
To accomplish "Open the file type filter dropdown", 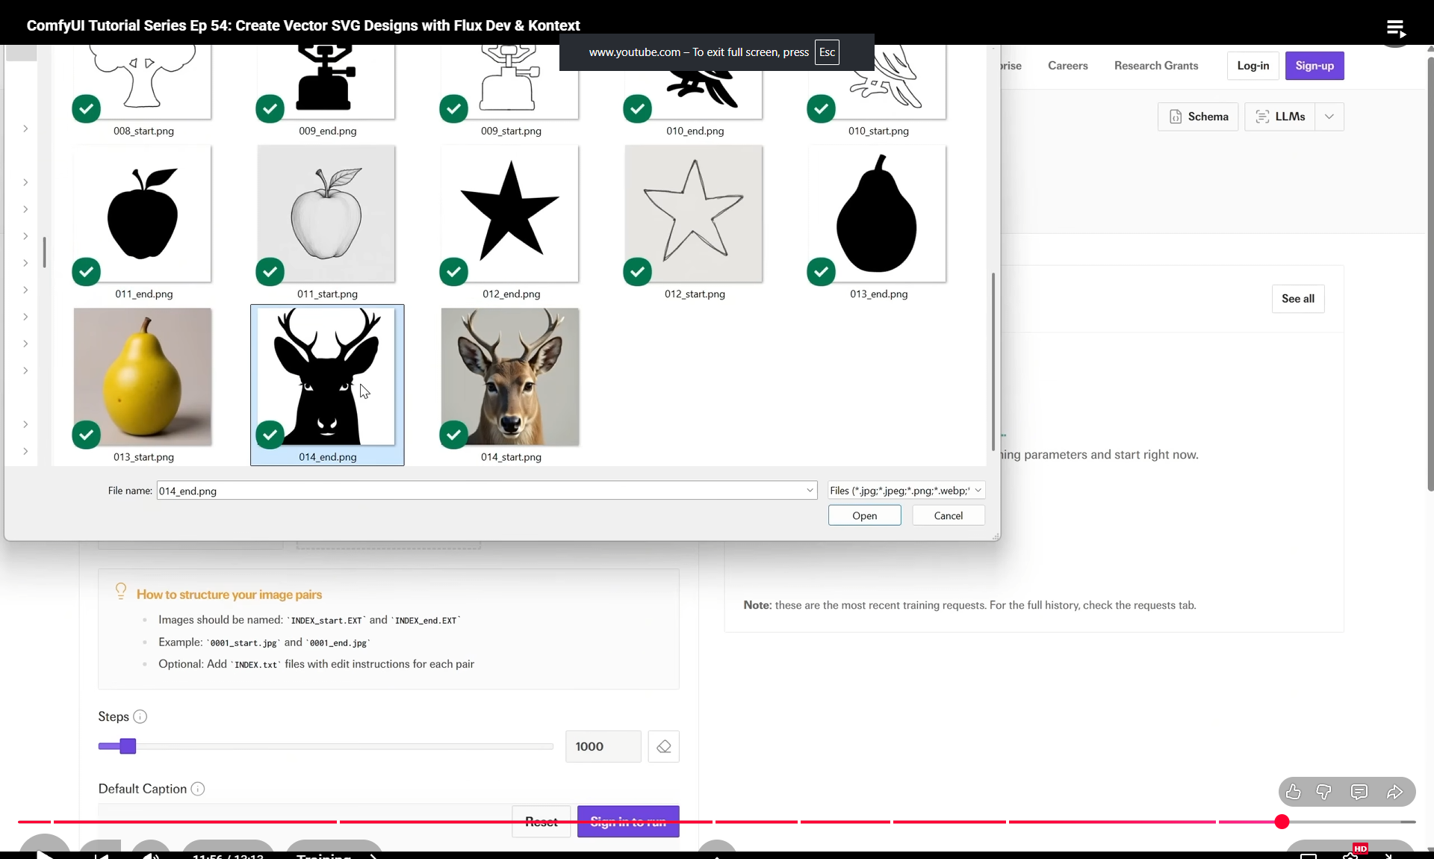I will (x=906, y=491).
